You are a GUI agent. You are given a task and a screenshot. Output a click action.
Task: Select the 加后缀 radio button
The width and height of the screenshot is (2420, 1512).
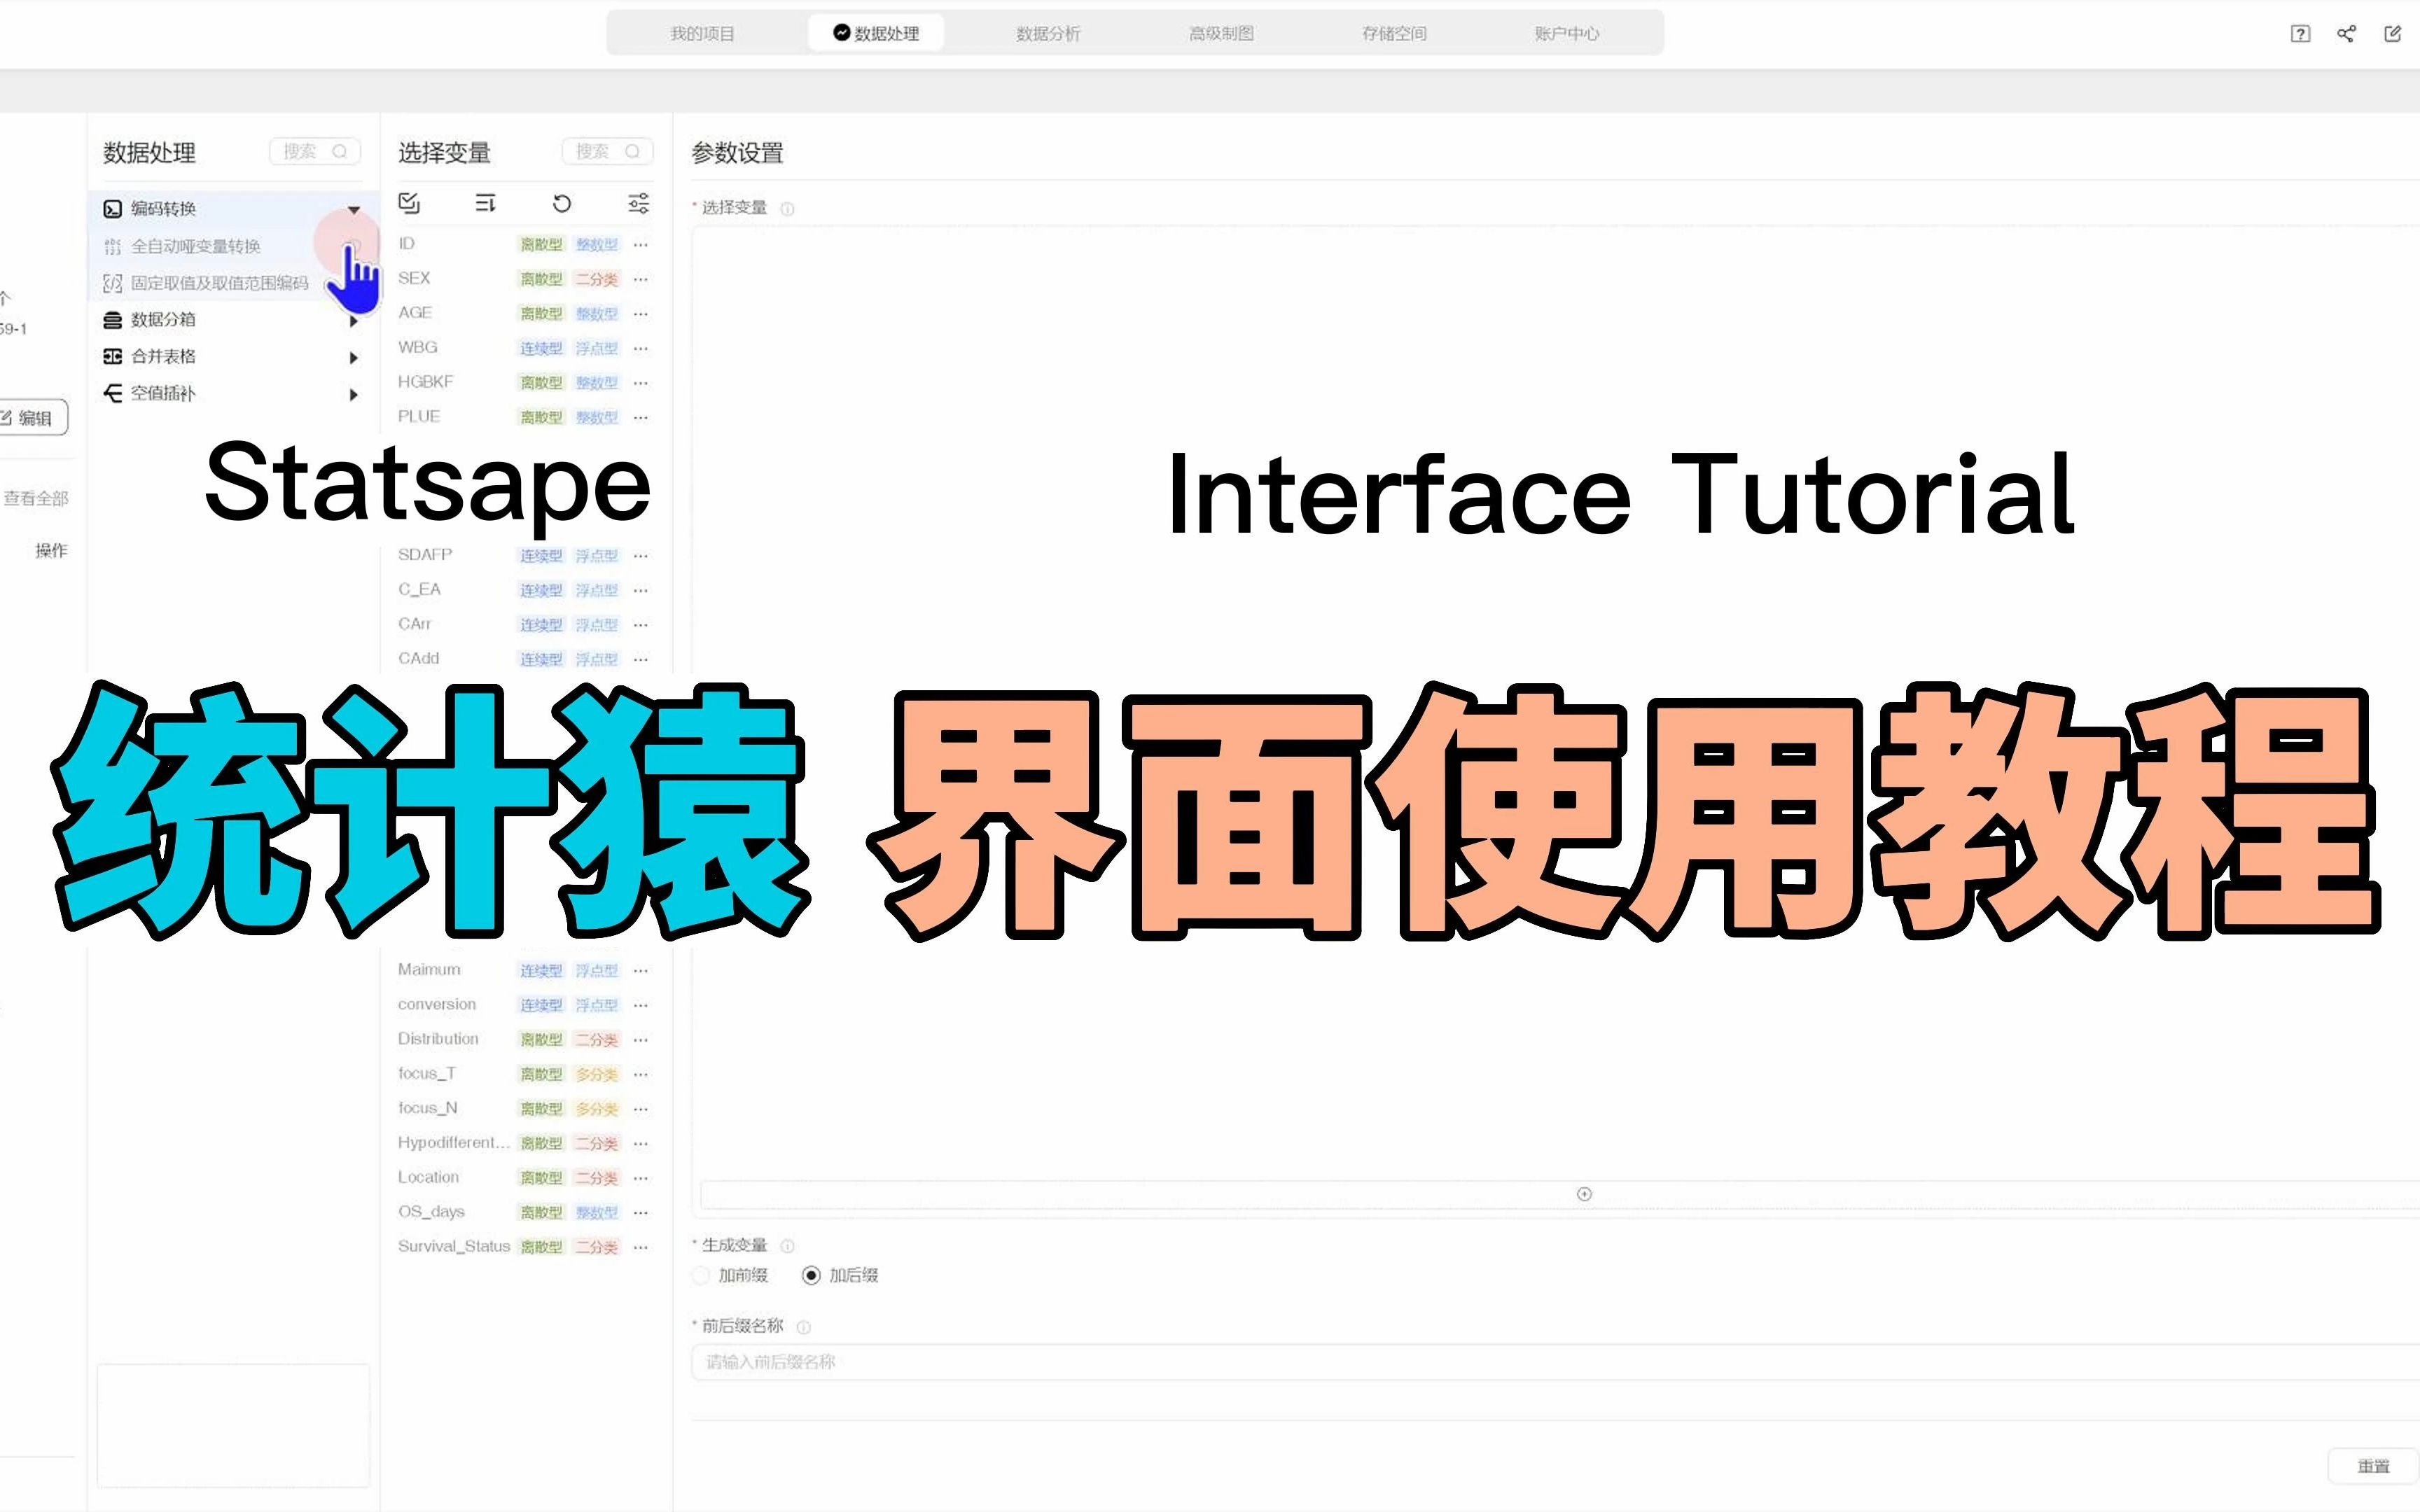[x=811, y=1275]
